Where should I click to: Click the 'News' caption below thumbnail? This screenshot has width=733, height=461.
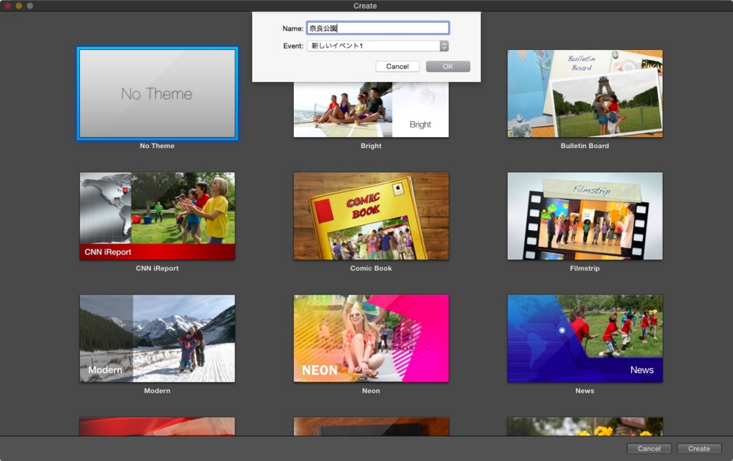pos(585,391)
